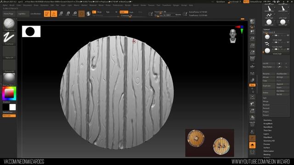Open the Zplugin menu

pyautogui.click(x=176, y=5)
